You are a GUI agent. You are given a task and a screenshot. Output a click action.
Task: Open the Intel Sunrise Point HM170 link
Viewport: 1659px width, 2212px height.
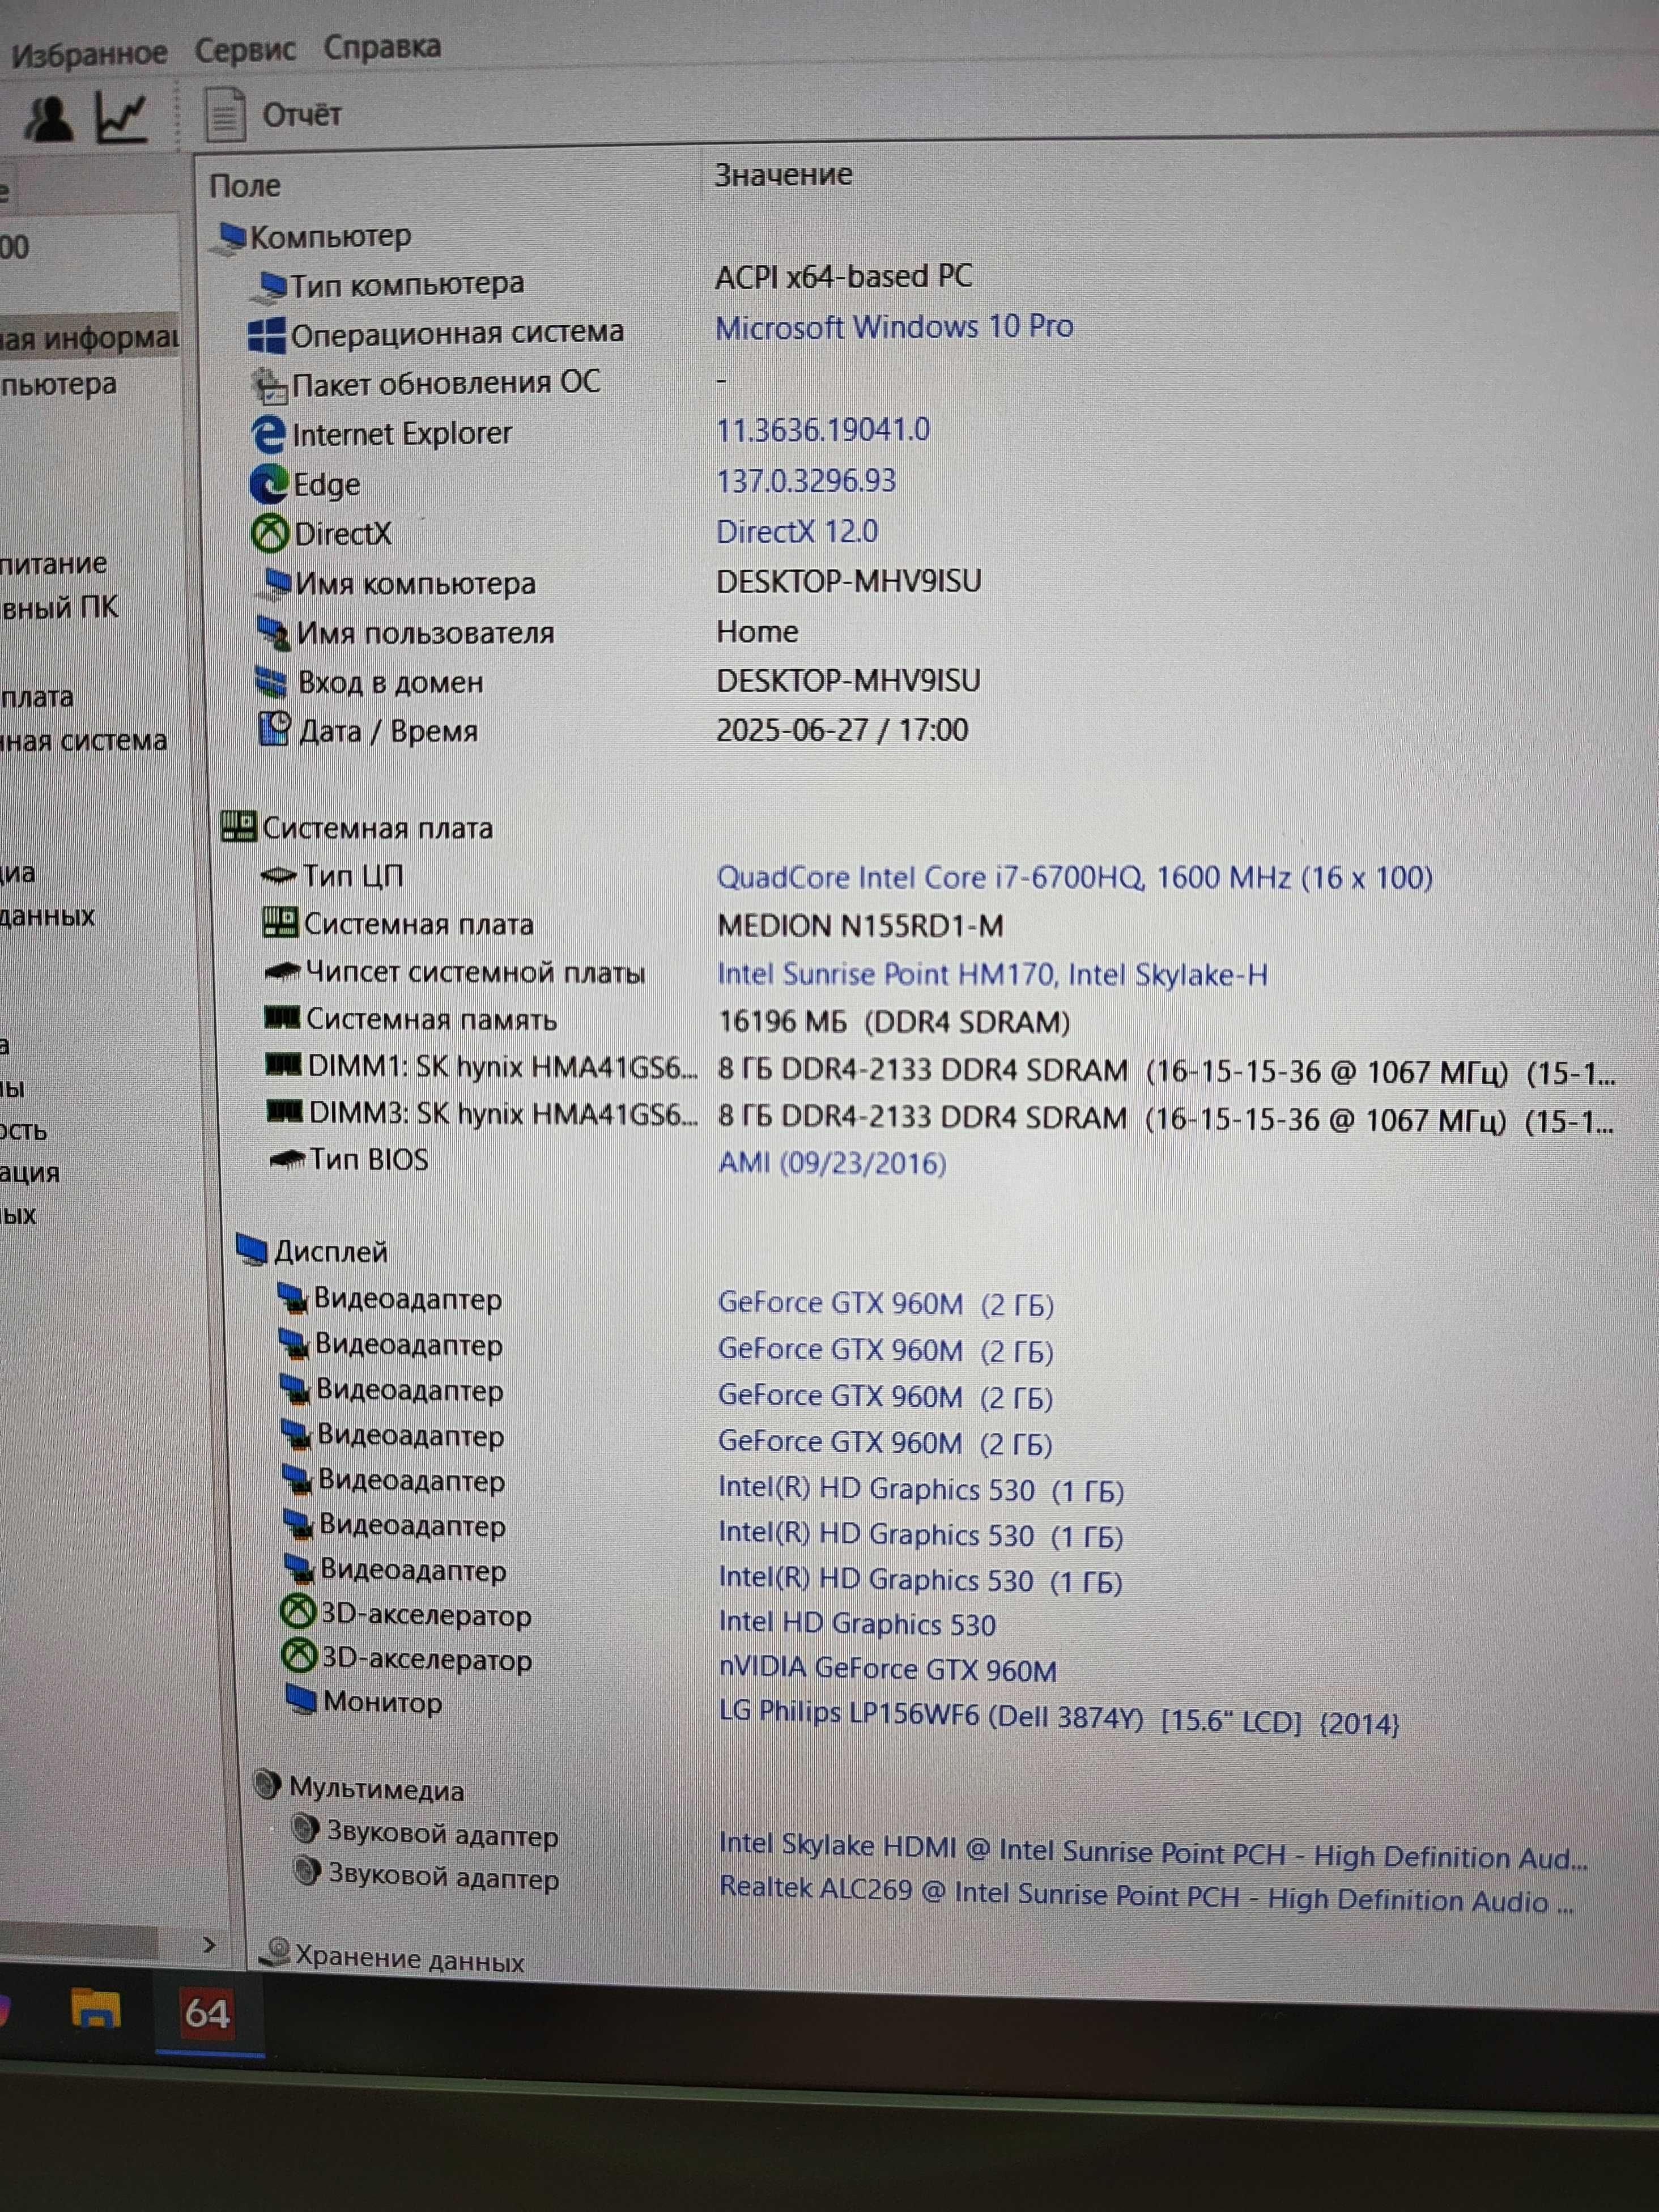click(x=992, y=975)
